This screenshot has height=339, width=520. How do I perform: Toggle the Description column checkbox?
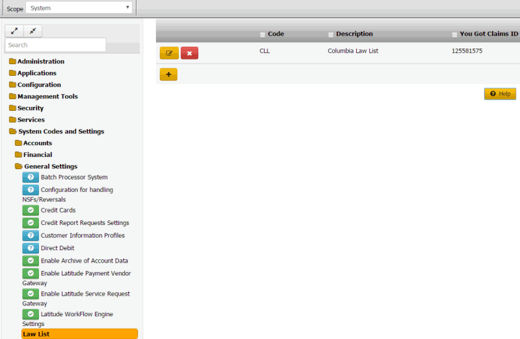(x=331, y=34)
